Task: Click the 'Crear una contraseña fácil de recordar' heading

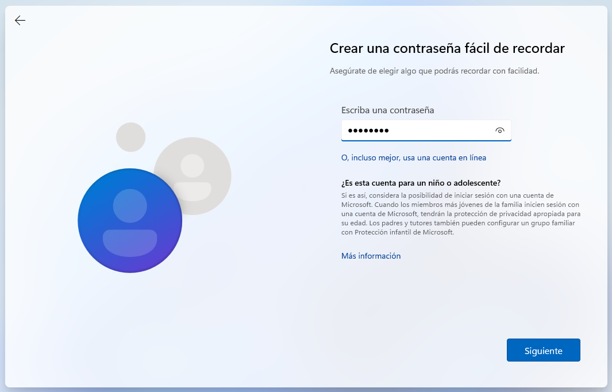Action: (447, 48)
